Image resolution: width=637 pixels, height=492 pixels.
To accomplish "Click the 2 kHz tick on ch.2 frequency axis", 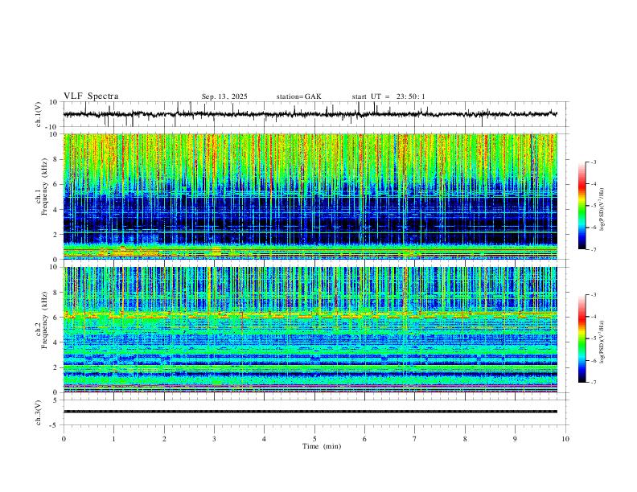I will (x=55, y=367).
